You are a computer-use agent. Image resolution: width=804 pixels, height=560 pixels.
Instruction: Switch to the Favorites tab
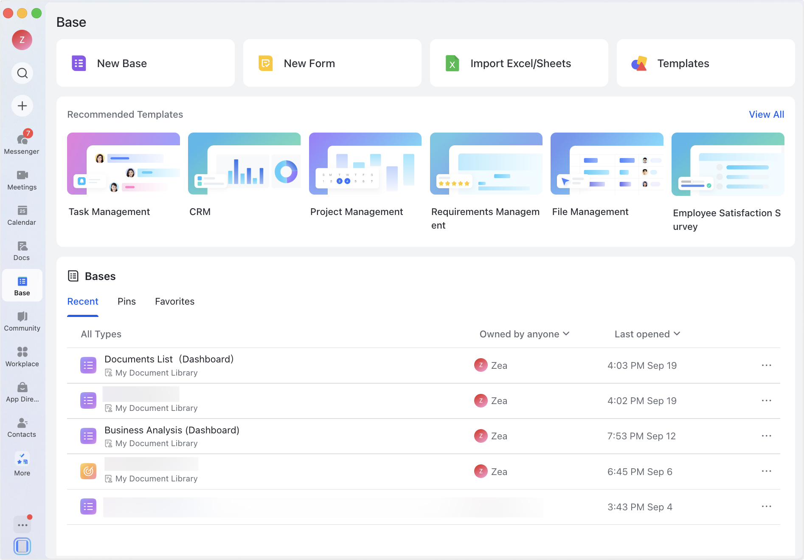click(x=174, y=301)
